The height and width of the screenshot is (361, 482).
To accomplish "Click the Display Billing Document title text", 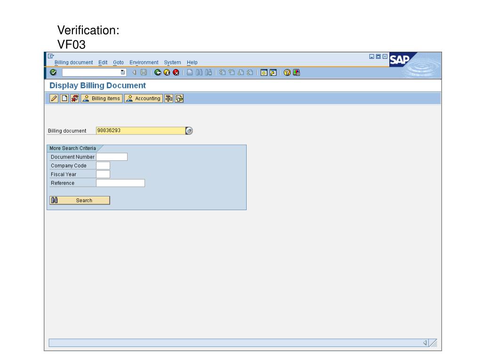I will pyautogui.click(x=98, y=86).
